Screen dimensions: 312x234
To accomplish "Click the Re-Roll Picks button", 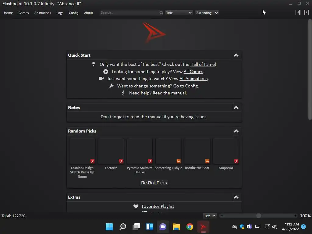I will 154,183.
